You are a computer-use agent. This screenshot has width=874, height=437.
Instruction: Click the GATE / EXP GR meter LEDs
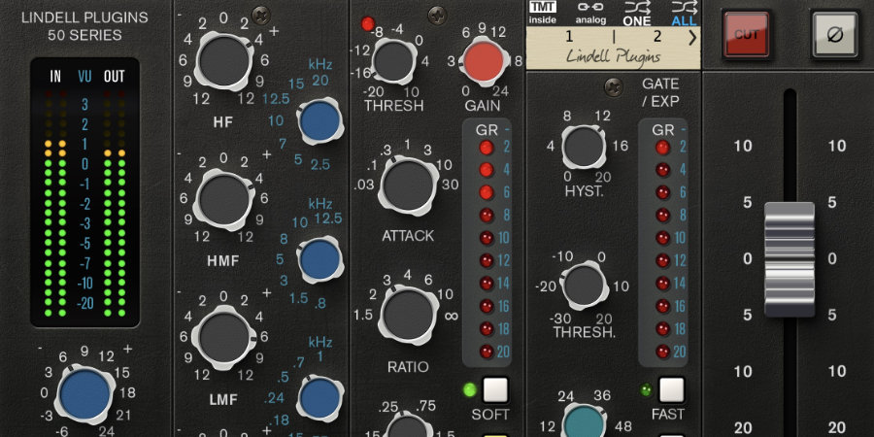pyautogui.click(x=662, y=250)
